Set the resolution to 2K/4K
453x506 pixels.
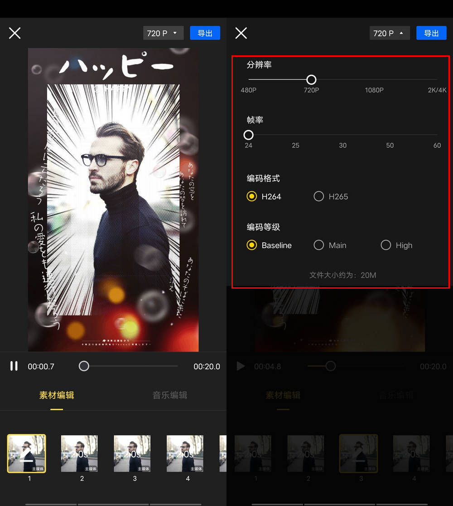tap(437, 80)
